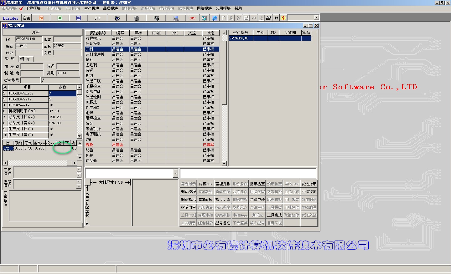451x274 pixels.
Task: Click the Internet Explorer toolbar icon
Action: point(215,18)
